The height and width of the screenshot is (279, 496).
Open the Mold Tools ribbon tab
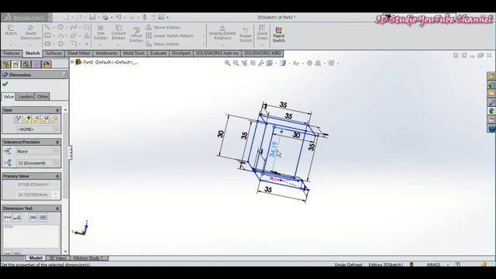134,53
